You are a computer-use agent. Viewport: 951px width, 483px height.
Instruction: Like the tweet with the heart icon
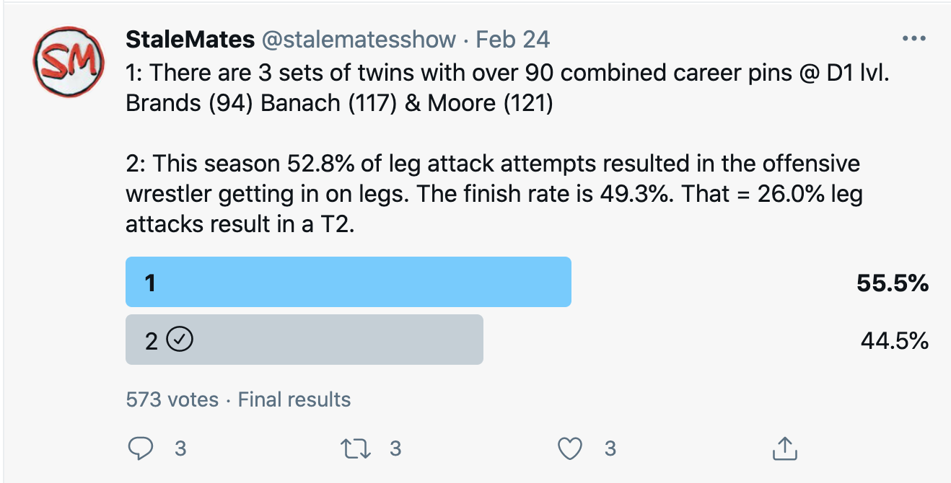tap(571, 448)
